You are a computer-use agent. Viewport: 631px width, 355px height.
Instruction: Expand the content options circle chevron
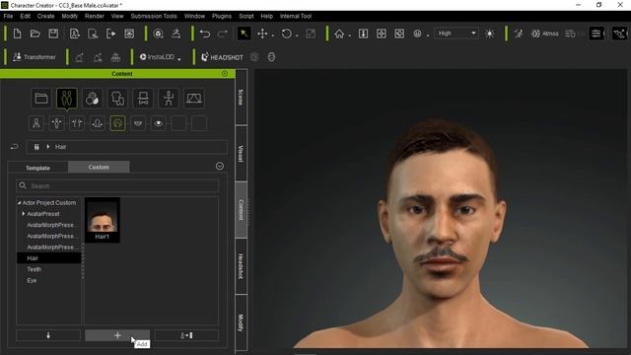[x=220, y=166]
